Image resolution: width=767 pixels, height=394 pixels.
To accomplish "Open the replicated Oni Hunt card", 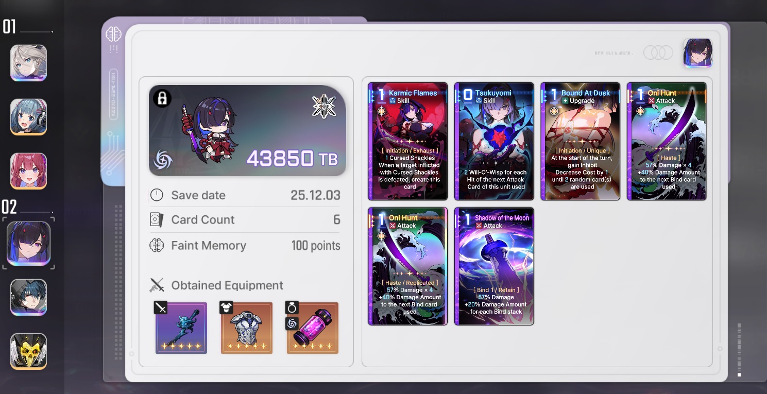I will (x=407, y=266).
